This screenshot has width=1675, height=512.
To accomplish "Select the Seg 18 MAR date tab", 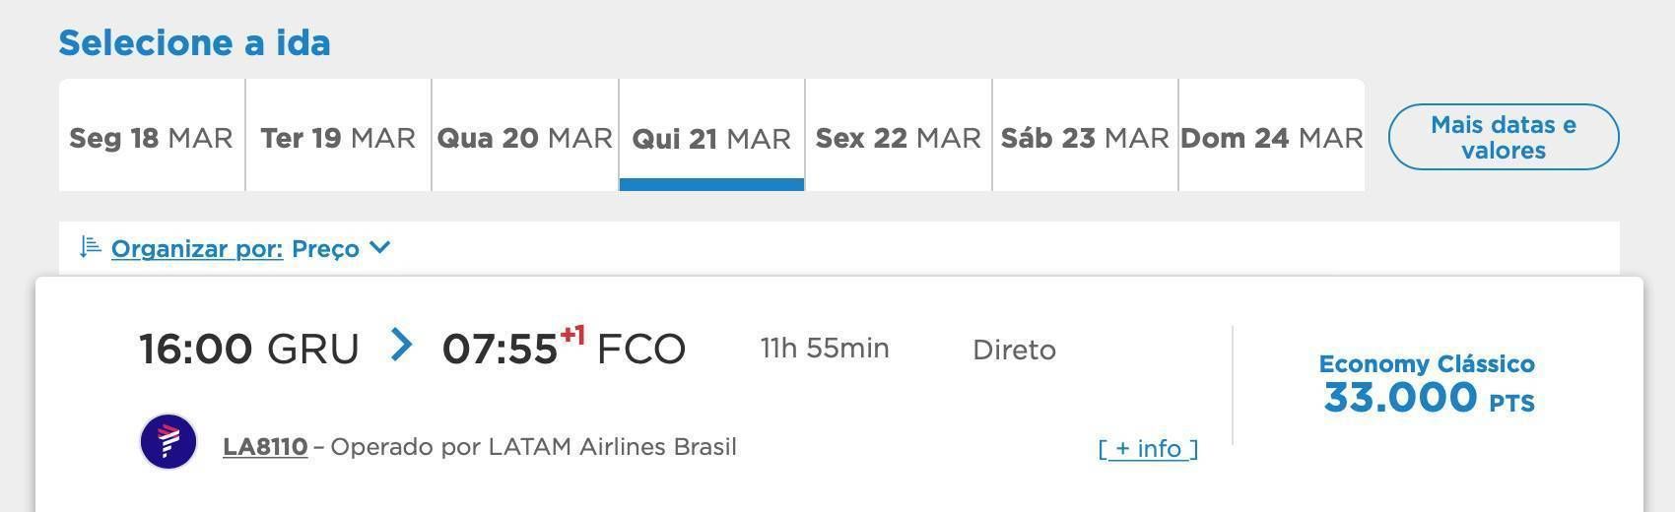I will (x=152, y=135).
